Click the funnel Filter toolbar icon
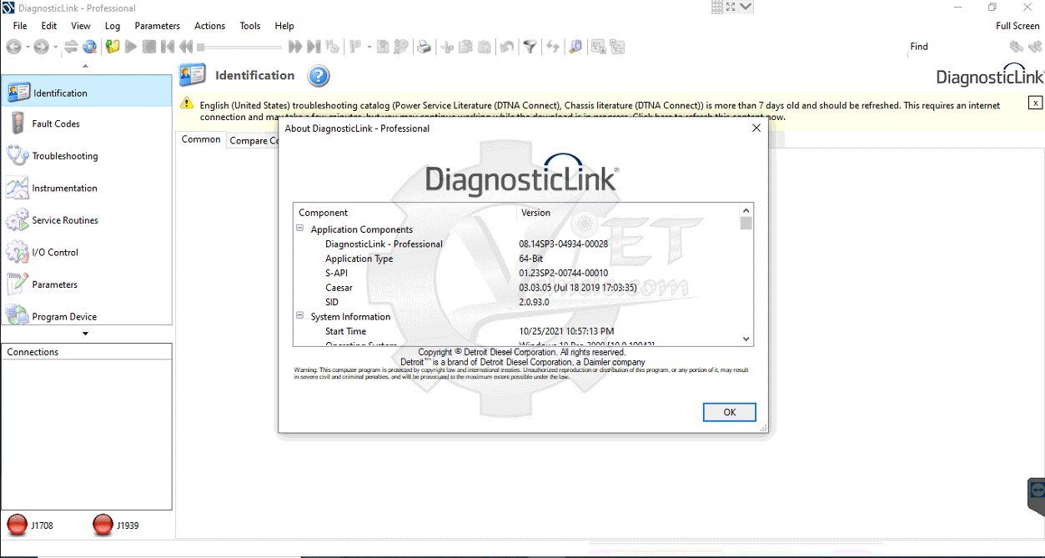The image size is (1045, 558). (530, 47)
